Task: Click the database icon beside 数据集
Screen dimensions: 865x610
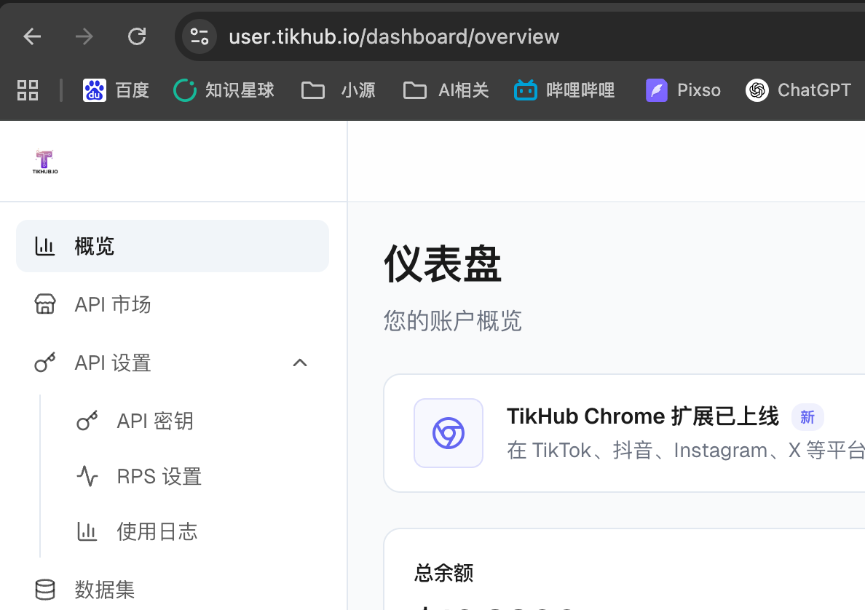Action: pos(44,590)
